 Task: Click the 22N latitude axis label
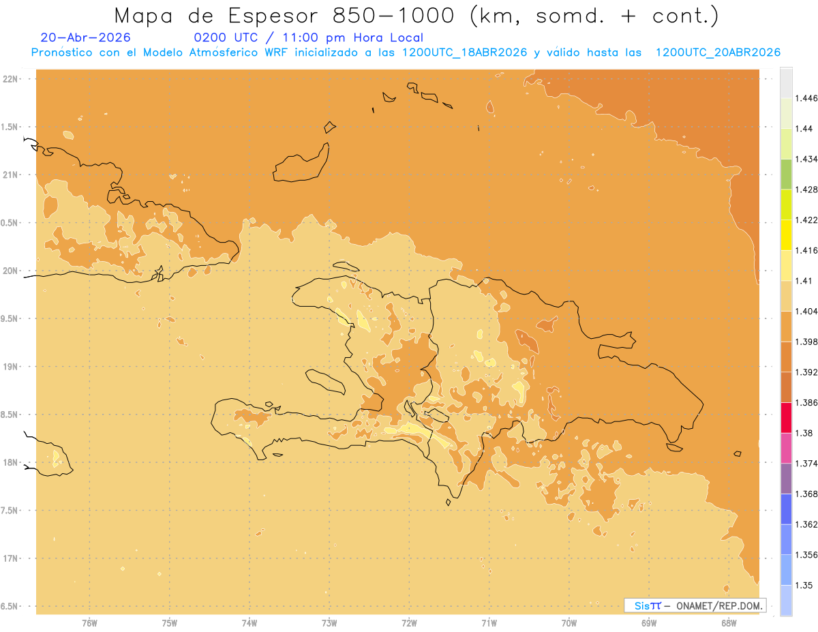pyautogui.click(x=11, y=79)
